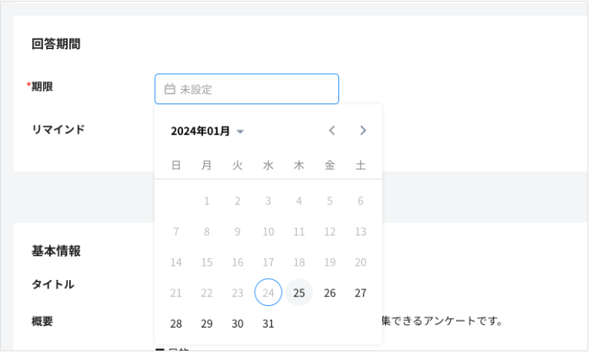Click the 土 weekday header

(361, 165)
